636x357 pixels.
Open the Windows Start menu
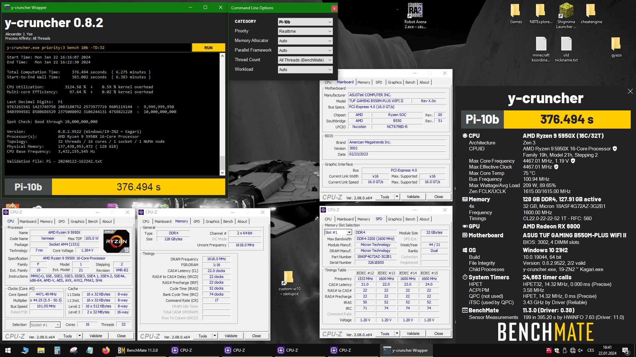[x=8, y=350]
